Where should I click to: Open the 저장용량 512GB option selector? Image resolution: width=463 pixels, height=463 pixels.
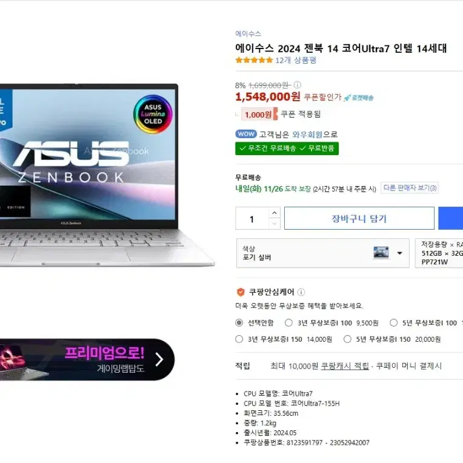coord(439,253)
